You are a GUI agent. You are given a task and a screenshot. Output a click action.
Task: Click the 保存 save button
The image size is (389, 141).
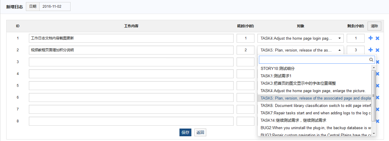[x=185, y=132]
